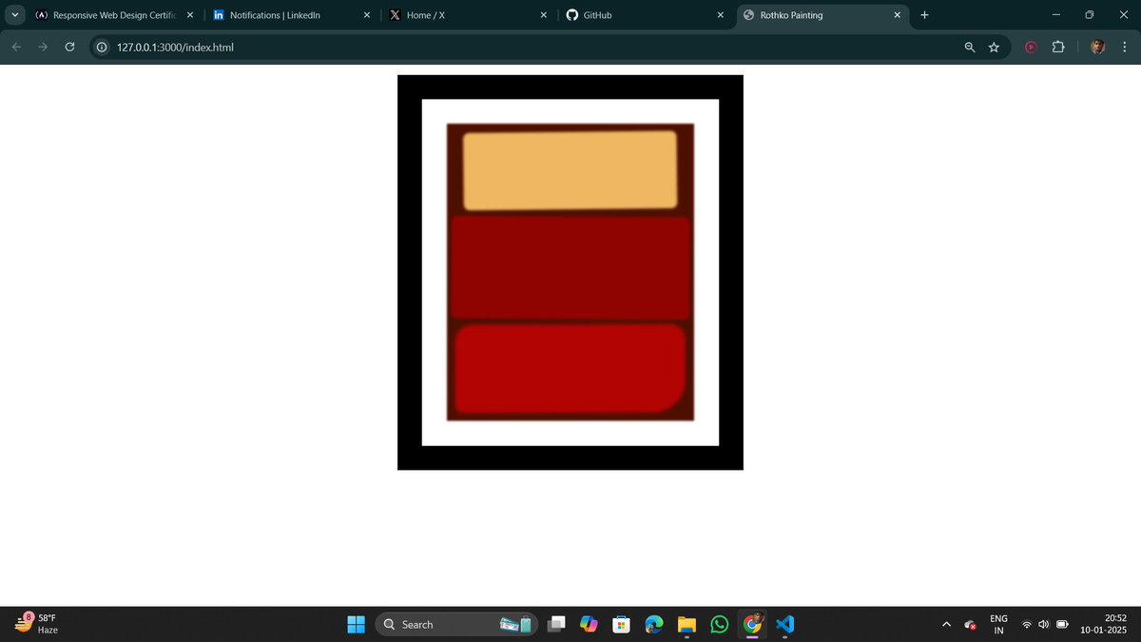The width and height of the screenshot is (1141, 642).
Task: Switch to the Home / X tab
Action: point(469,15)
